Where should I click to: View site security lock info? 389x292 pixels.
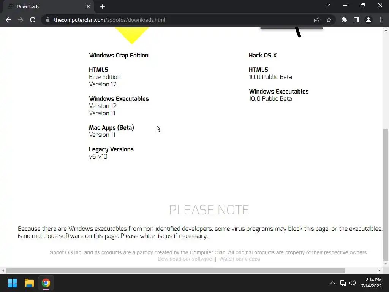coord(48,20)
